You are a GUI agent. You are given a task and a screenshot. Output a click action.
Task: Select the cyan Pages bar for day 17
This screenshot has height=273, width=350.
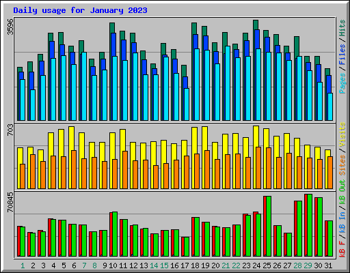pos(187,104)
